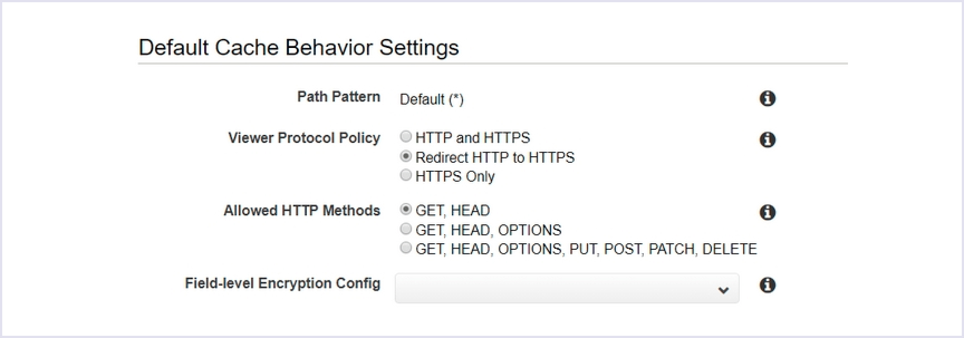Click the Default Cache Behavior Settings heading
This screenshot has width=964, height=338.
click(298, 47)
